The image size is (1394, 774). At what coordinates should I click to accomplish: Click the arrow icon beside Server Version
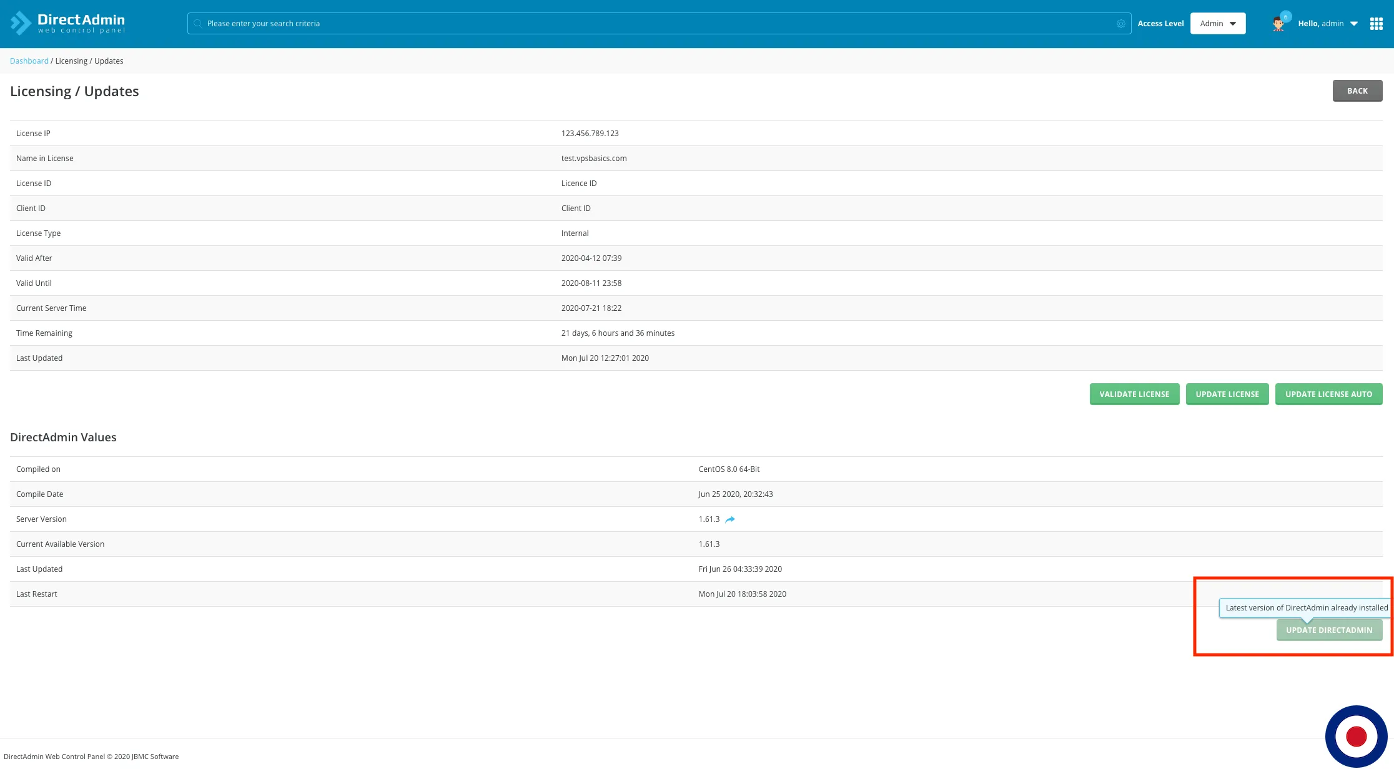[730, 519]
